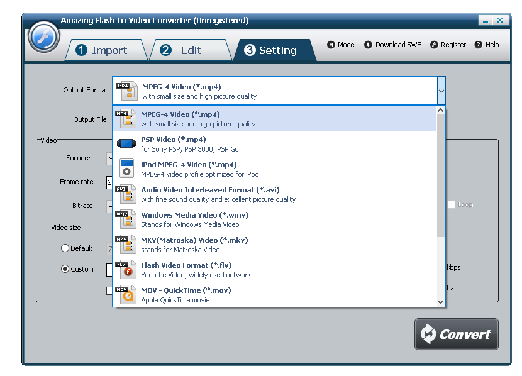Click the Register key icon
The width and height of the screenshot is (522, 376).
(434, 45)
